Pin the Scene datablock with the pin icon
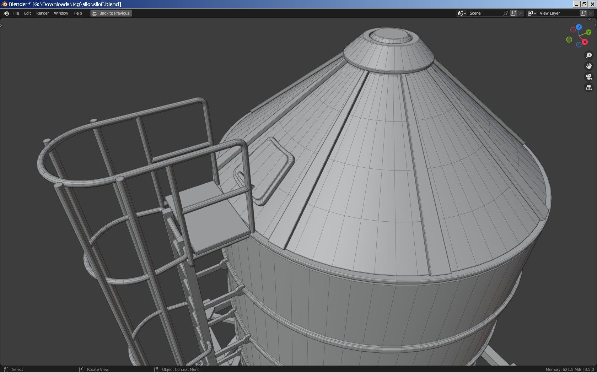597x373 pixels. (505, 13)
